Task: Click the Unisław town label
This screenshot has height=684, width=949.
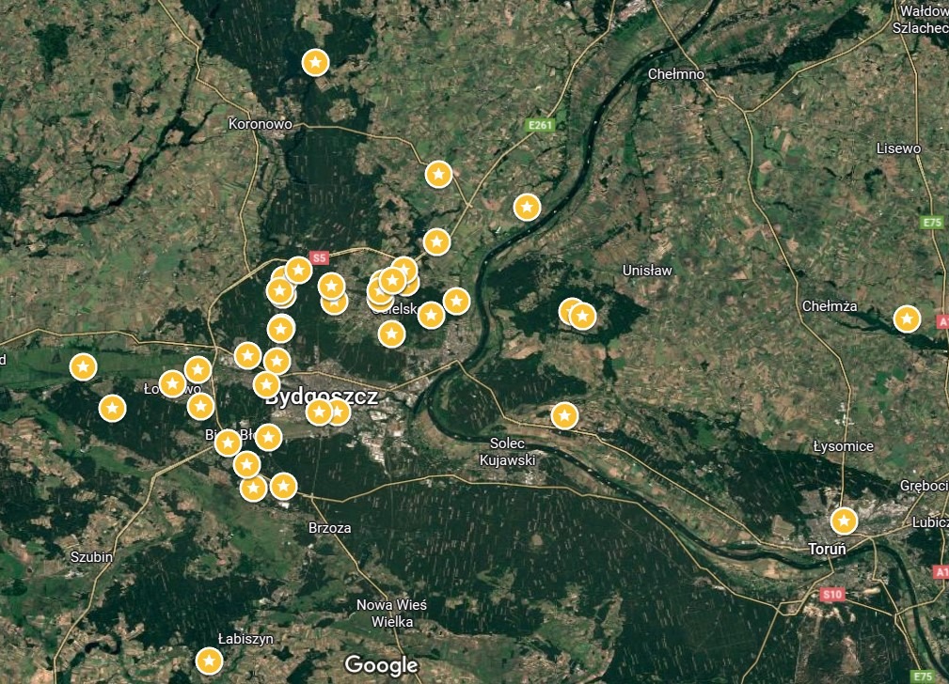Action: (648, 270)
